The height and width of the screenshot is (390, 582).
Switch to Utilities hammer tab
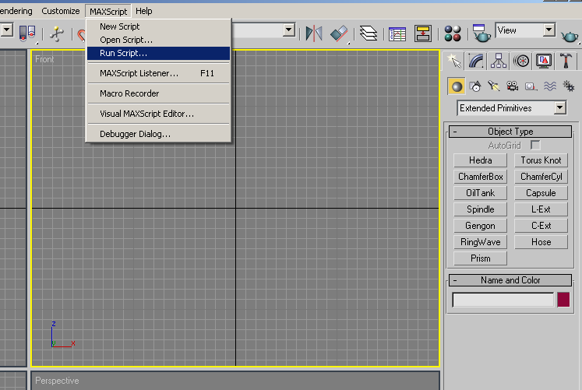(x=566, y=61)
